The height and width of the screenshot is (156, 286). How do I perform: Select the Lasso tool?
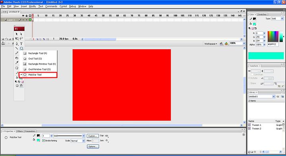pos(21,39)
